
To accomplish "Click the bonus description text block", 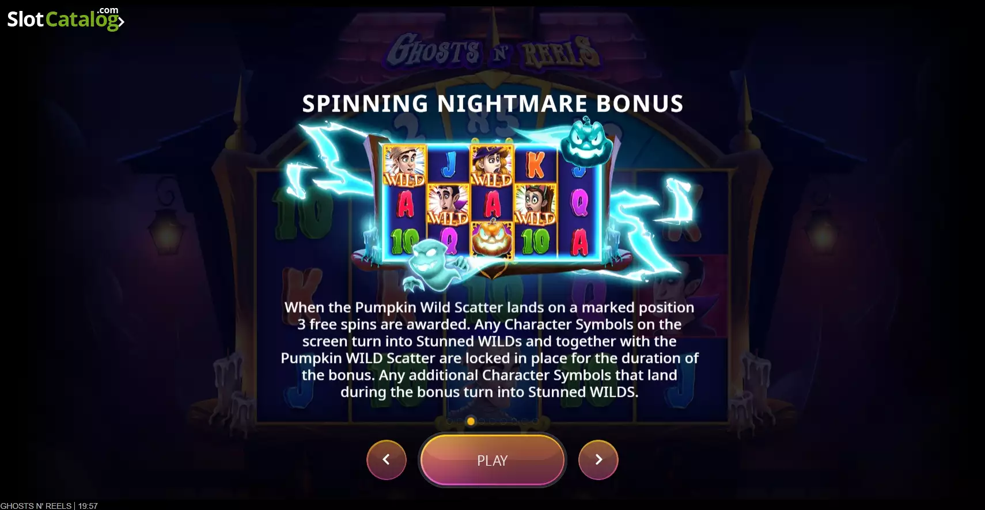I will tap(490, 349).
